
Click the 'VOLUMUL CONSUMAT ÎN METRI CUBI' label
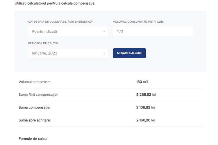[138, 22]
